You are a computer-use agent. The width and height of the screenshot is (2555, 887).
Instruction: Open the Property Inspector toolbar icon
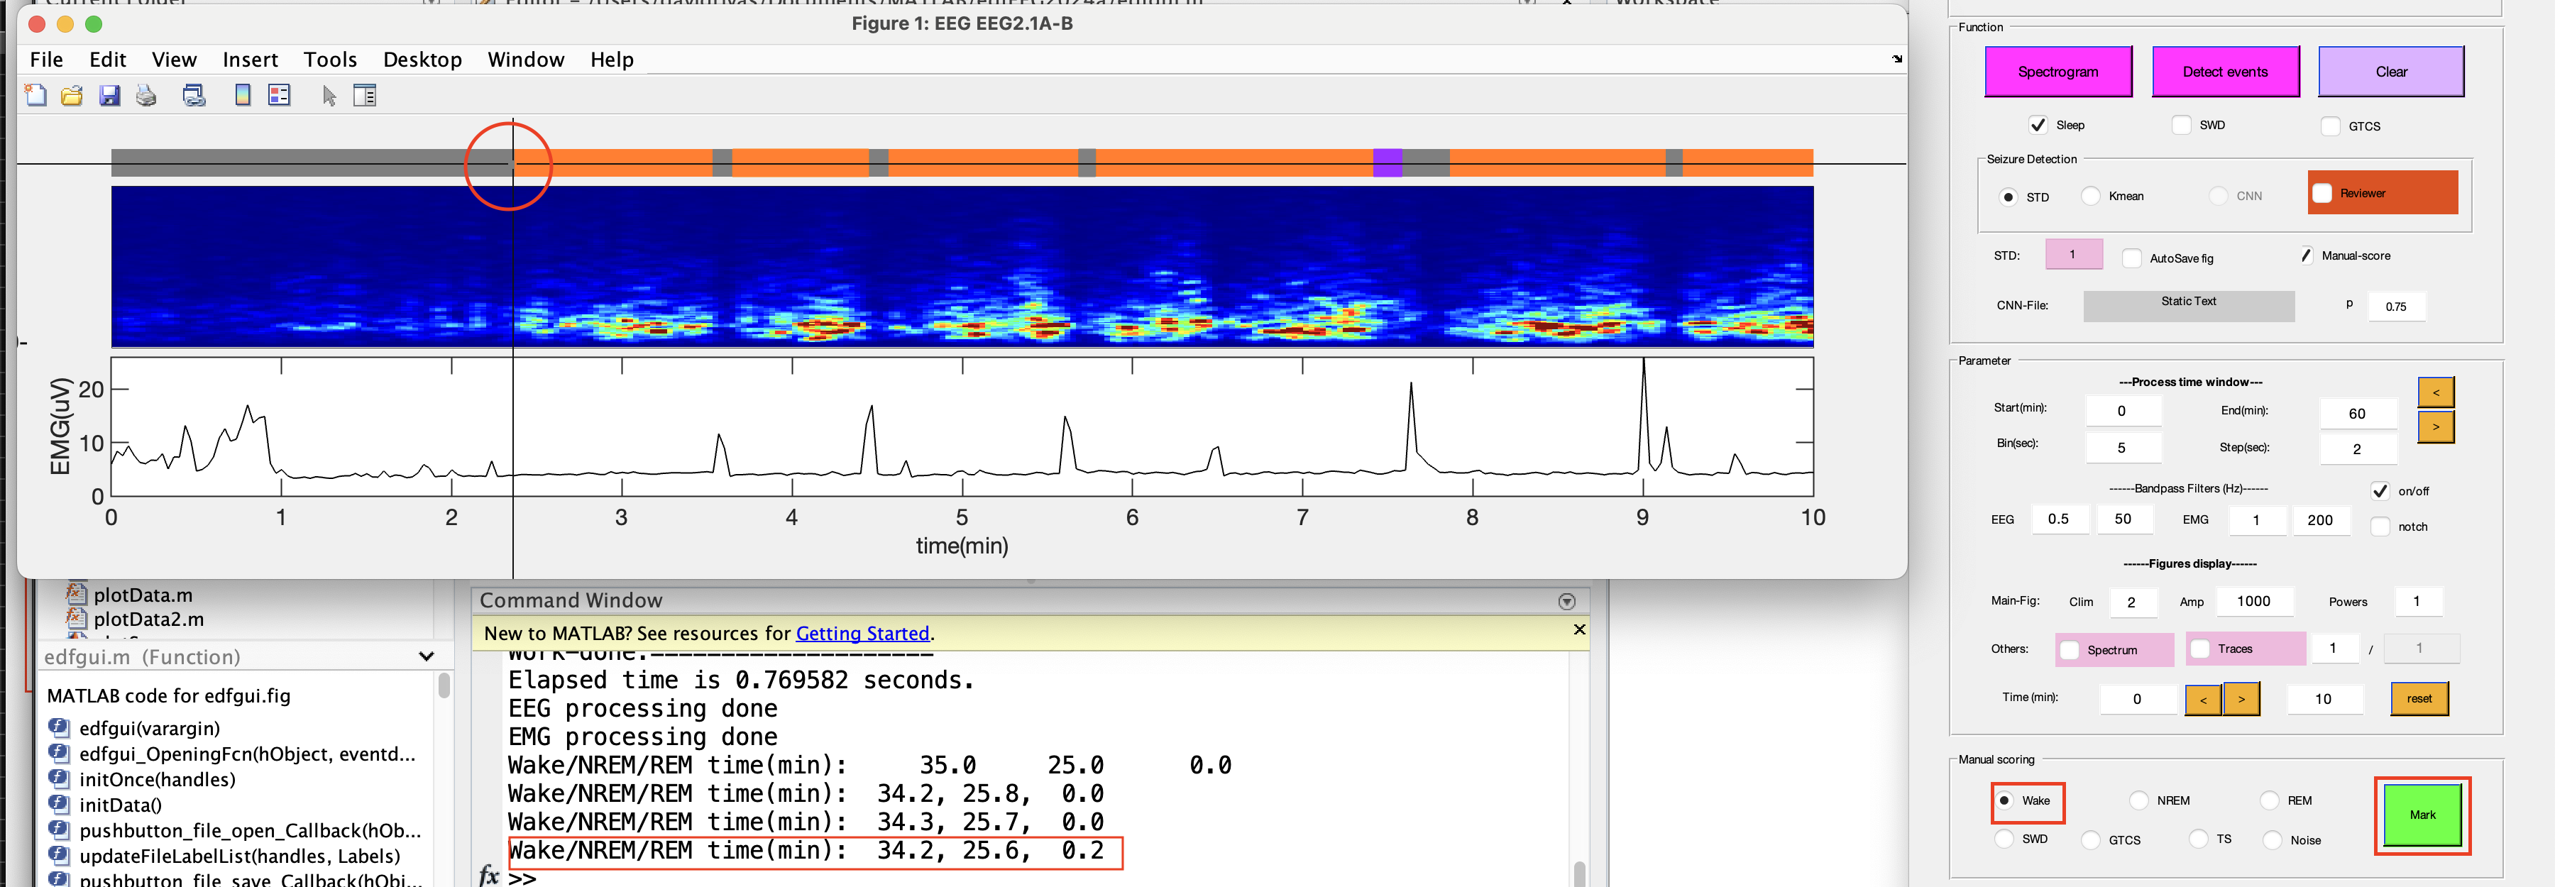(365, 95)
